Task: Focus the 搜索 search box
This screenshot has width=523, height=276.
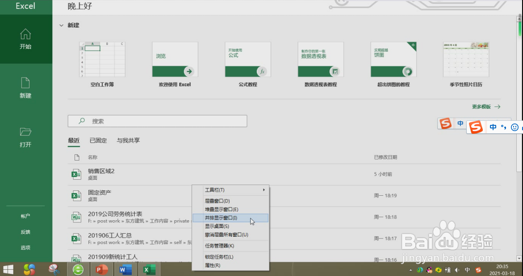Action: (157, 121)
